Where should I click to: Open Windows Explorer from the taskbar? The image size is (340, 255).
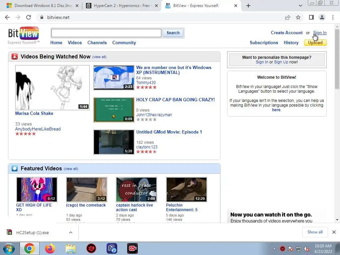click(71, 248)
